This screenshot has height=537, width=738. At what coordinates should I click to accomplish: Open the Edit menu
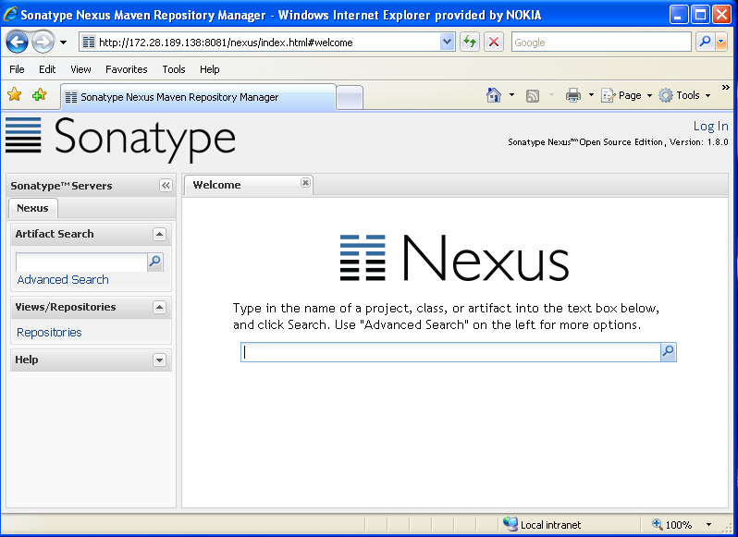47,69
